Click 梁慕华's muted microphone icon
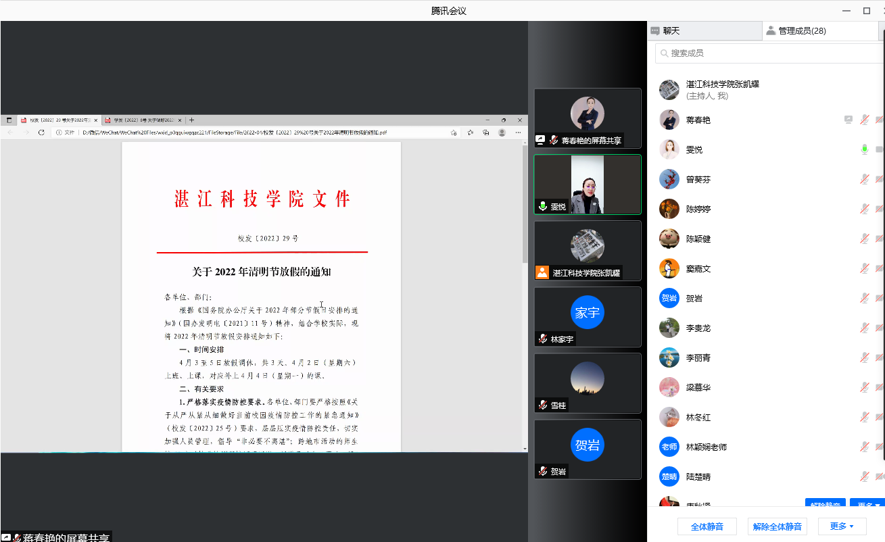Screen dimensions: 885x542 [864, 387]
